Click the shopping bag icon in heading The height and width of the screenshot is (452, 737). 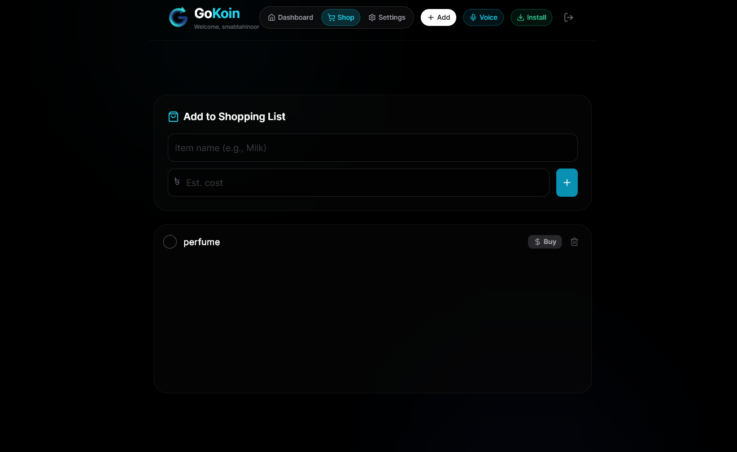coord(173,117)
